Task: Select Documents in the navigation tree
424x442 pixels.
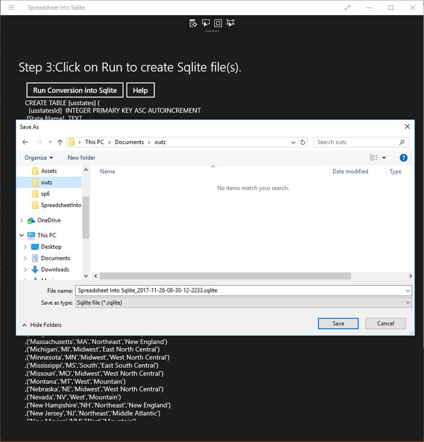Action: click(55, 258)
